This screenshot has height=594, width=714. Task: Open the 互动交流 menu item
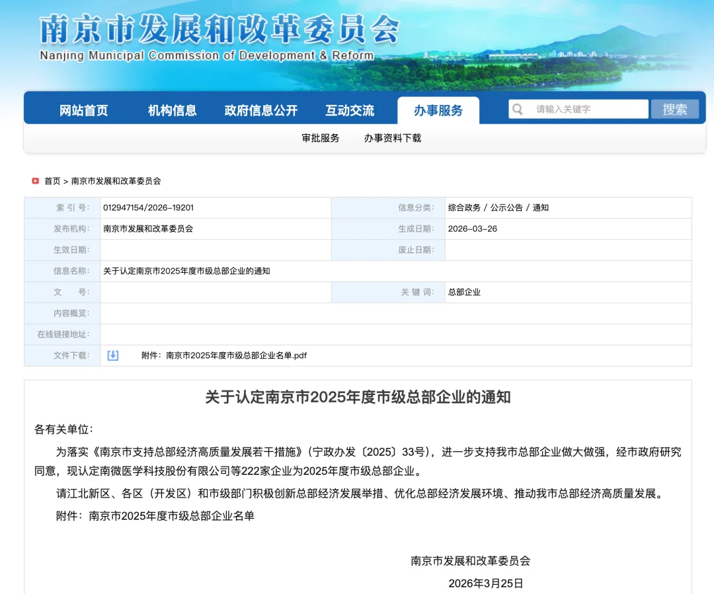[x=350, y=110]
